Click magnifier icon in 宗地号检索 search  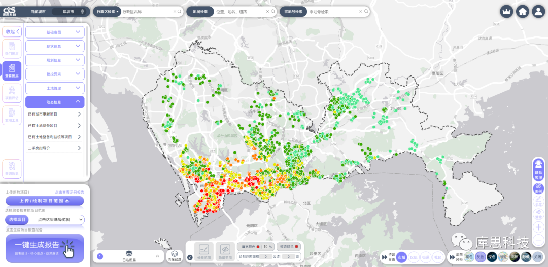pyautogui.click(x=366, y=12)
